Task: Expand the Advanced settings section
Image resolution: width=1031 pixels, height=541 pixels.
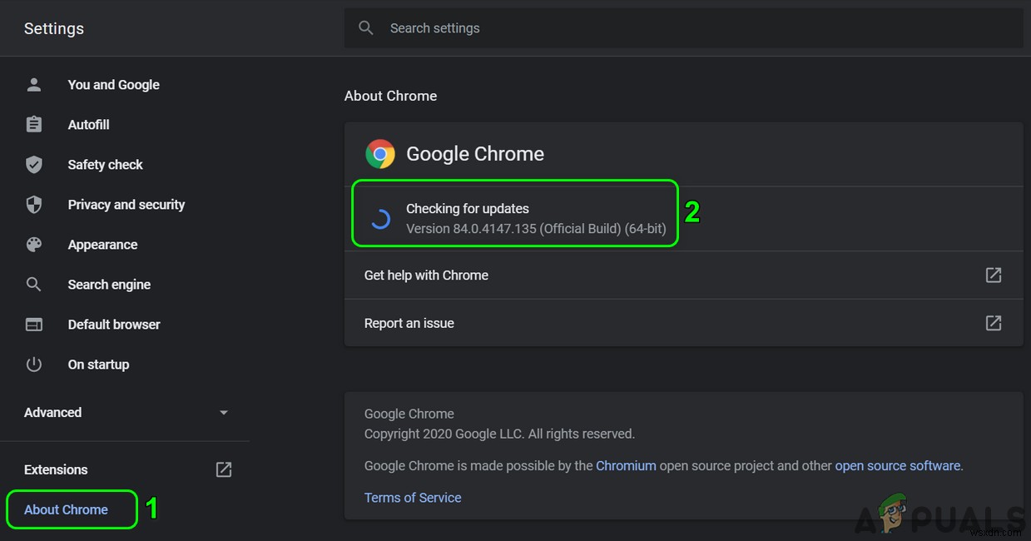Action: tap(223, 412)
